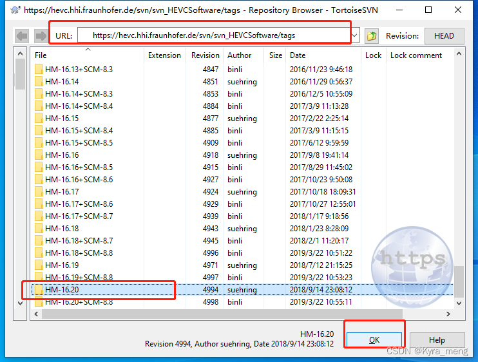Screen dimensions: 478x362
Task: Click the folder icon of HM-16.20
Action: pyautogui.click(x=39, y=289)
